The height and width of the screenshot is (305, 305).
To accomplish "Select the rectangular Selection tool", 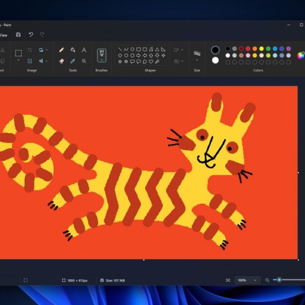I will (18, 53).
